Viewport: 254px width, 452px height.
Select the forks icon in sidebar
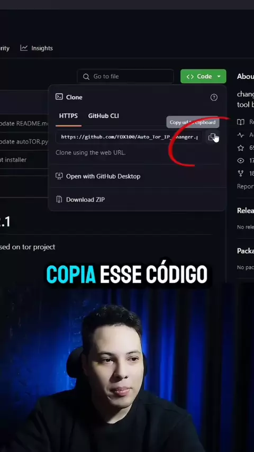coord(240,173)
